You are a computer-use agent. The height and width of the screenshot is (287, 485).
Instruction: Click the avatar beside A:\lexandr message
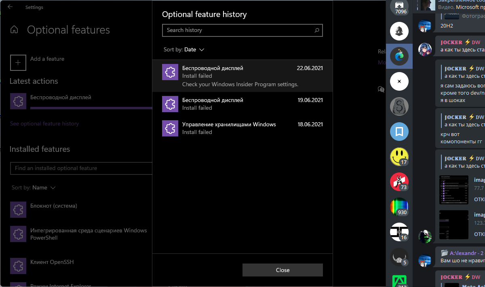[425, 260]
